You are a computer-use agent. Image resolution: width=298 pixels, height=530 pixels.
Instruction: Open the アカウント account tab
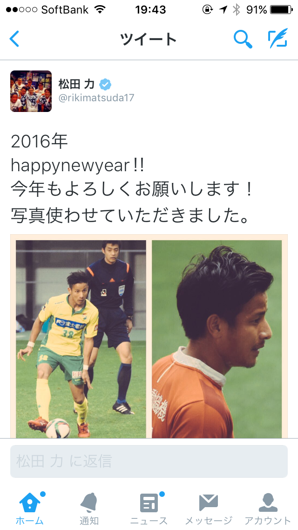(x=268, y=508)
